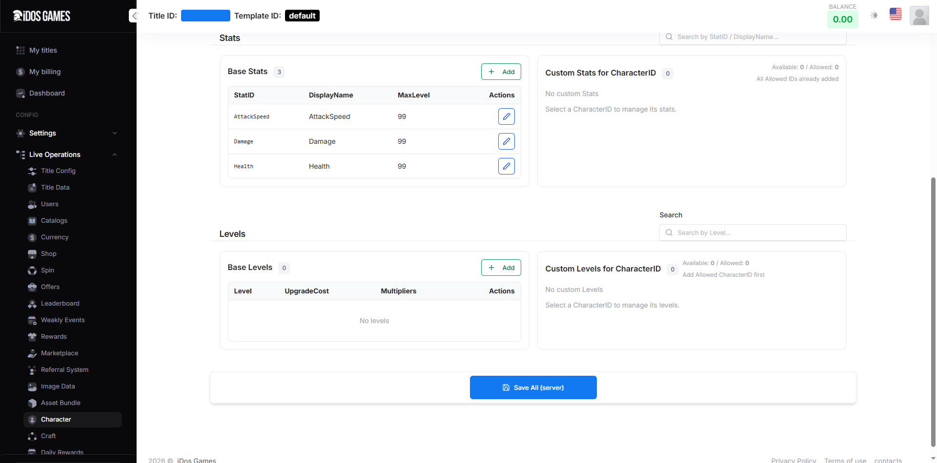This screenshot has height=463, width=937.
Task: Add a new Base Level
Action: tap(501, 268)
